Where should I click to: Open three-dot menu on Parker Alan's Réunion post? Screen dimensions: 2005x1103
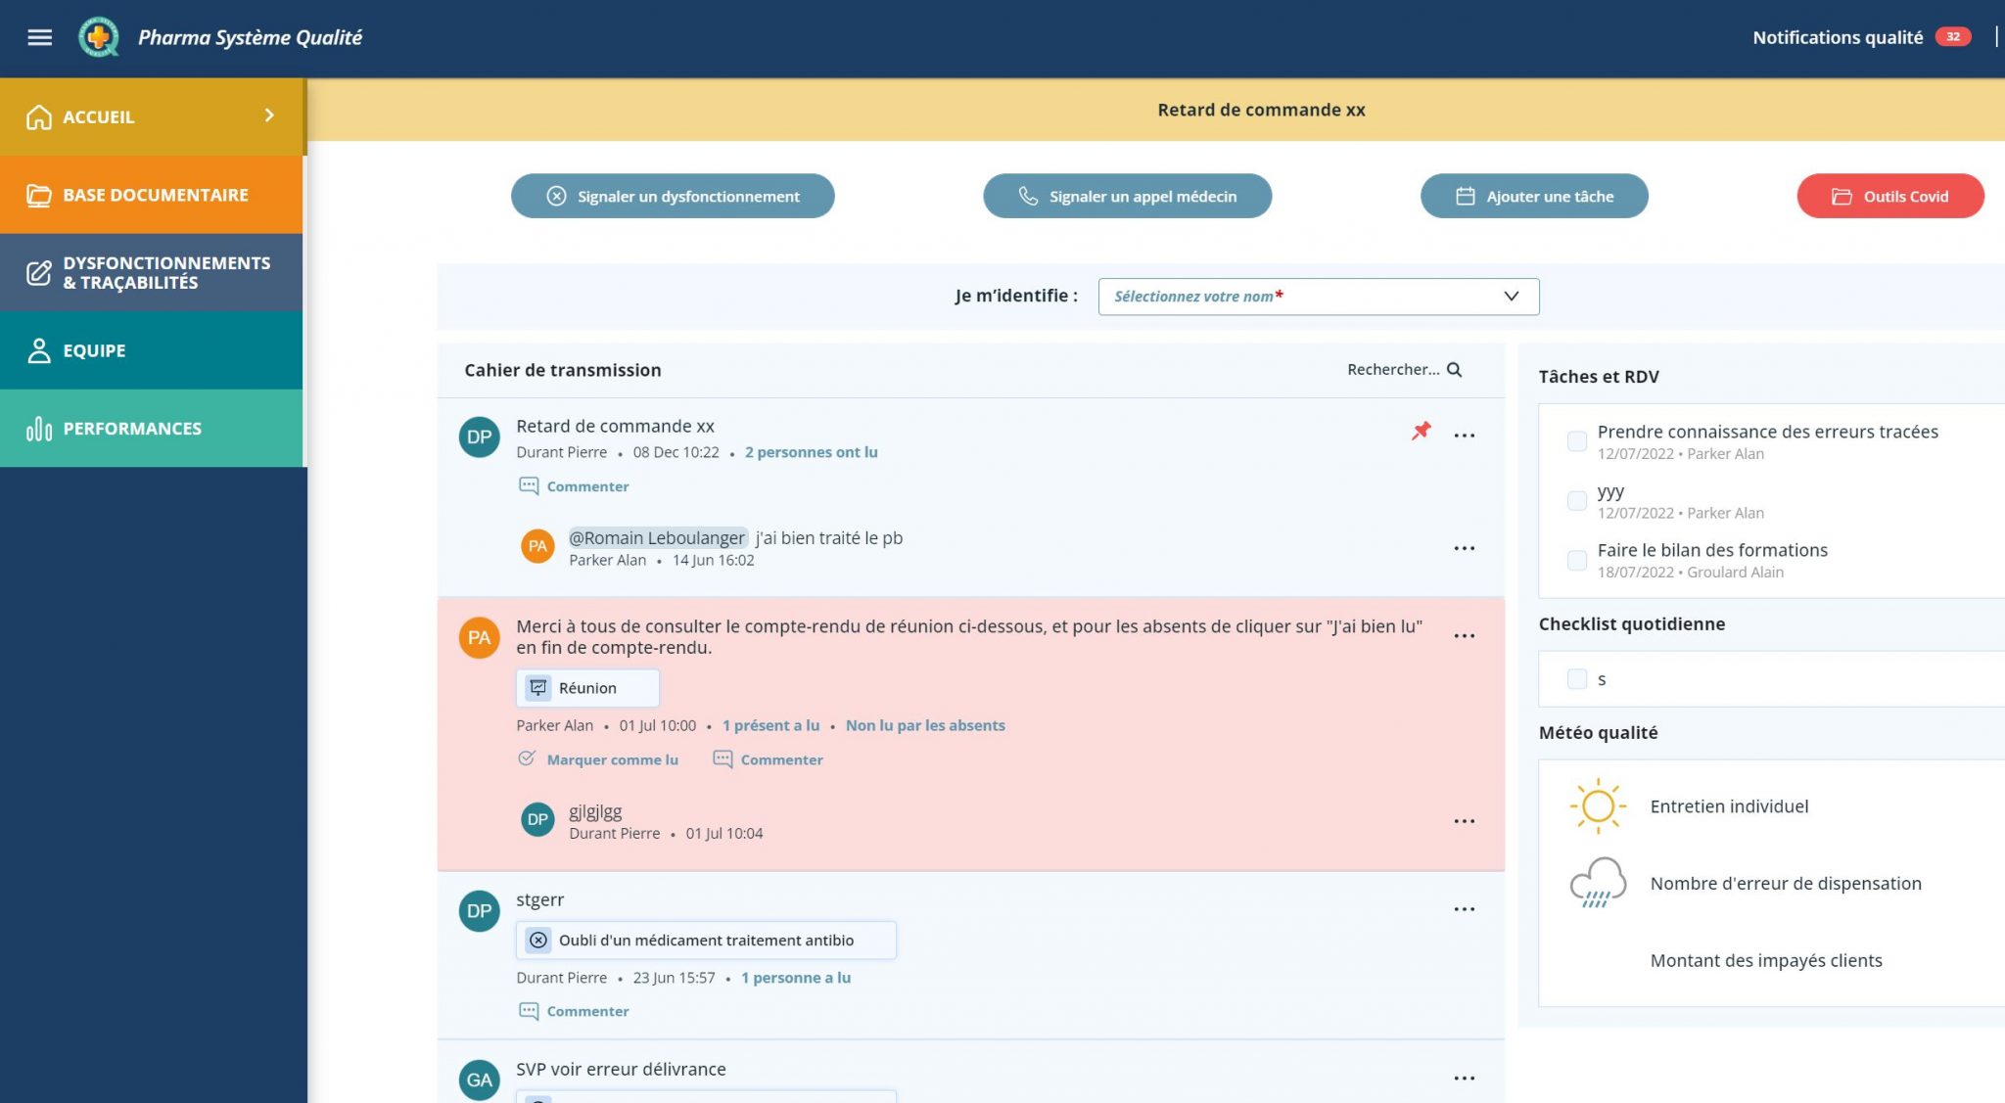1464,636
